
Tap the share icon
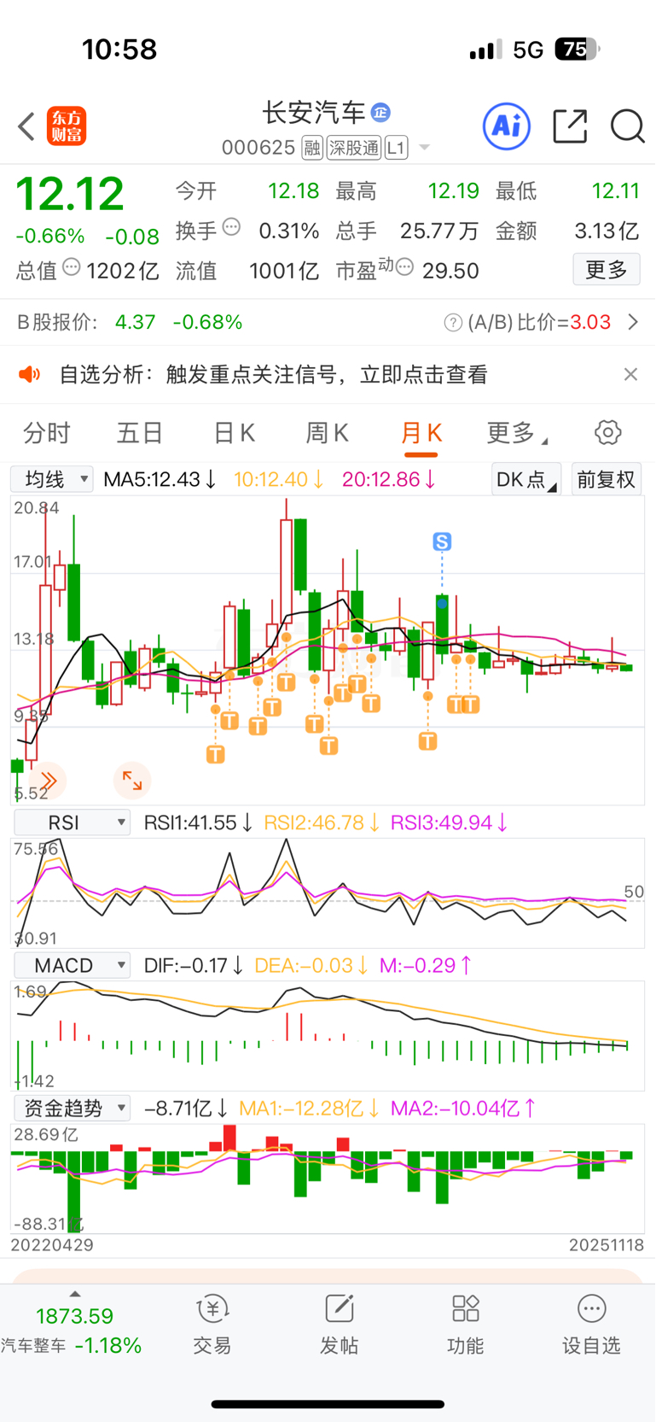[x=570, y=126]
